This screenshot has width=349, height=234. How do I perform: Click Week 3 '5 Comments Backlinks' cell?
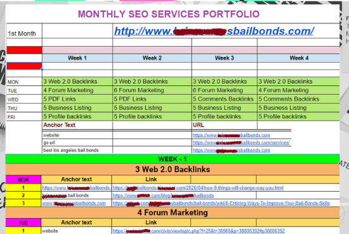point(225,99)
